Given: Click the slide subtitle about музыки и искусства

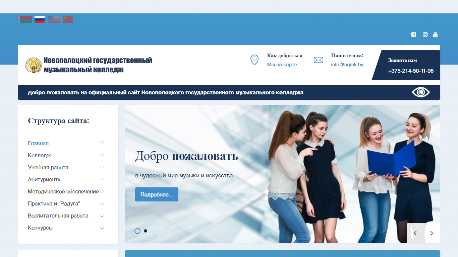Looking at the screenshot, I should [186, 175].
